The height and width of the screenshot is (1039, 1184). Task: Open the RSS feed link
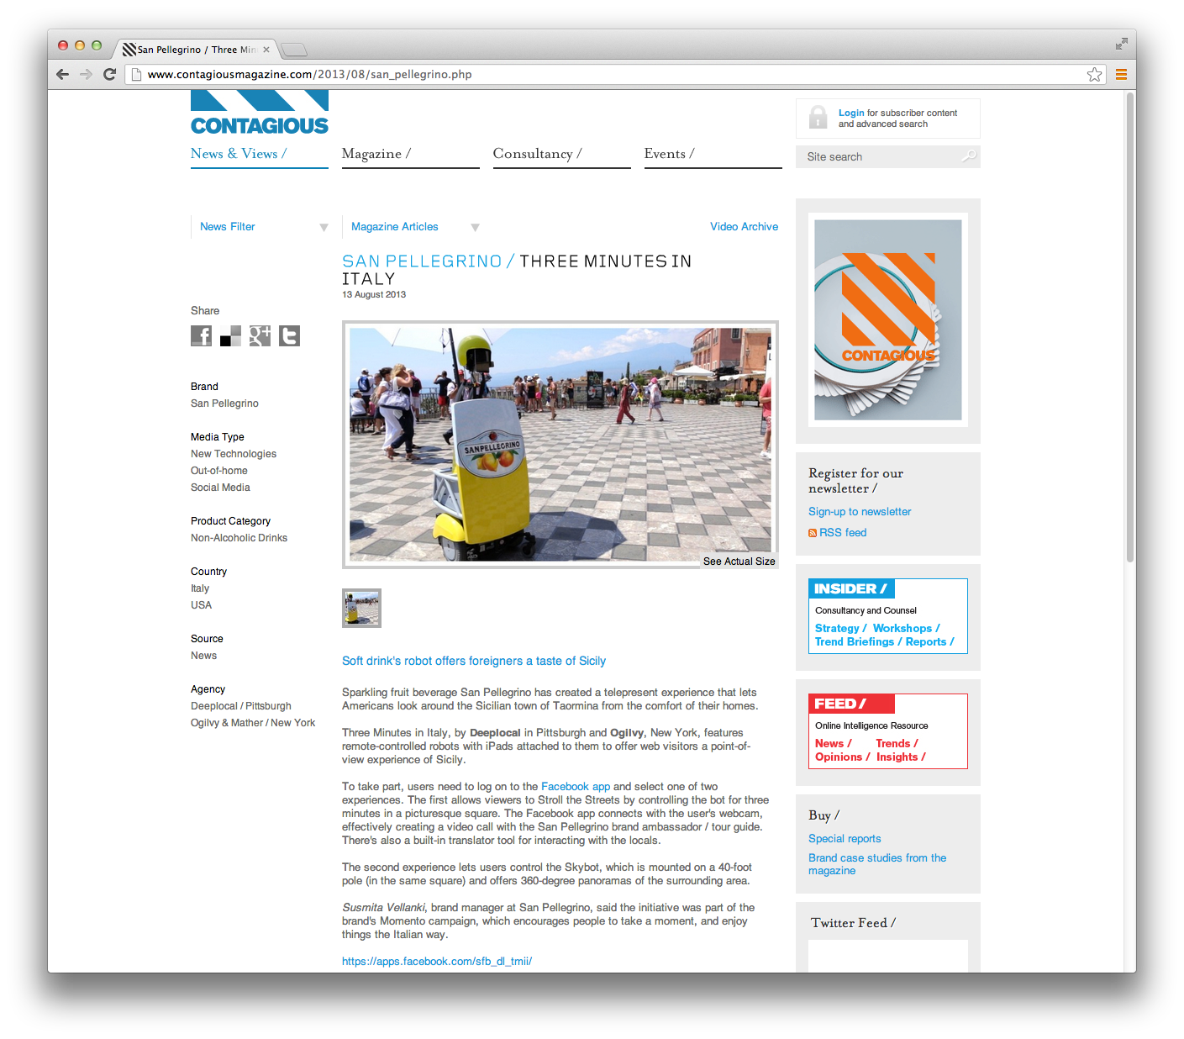click(x=843, y=533)
